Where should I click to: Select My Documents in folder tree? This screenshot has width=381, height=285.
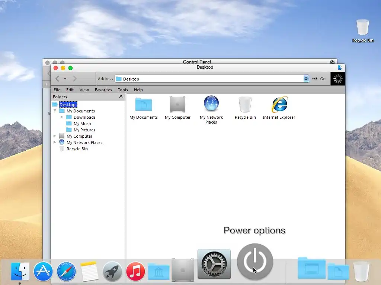(x=81, y=111)
